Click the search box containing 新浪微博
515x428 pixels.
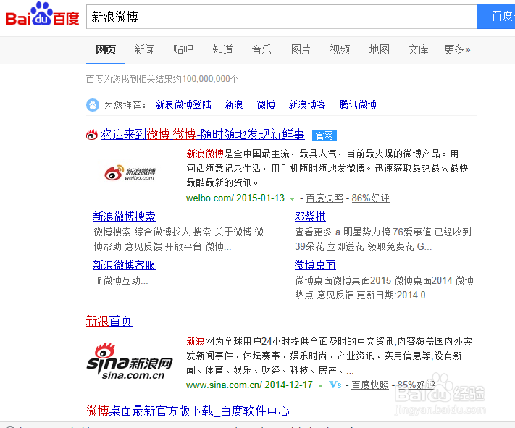point(282,17)
